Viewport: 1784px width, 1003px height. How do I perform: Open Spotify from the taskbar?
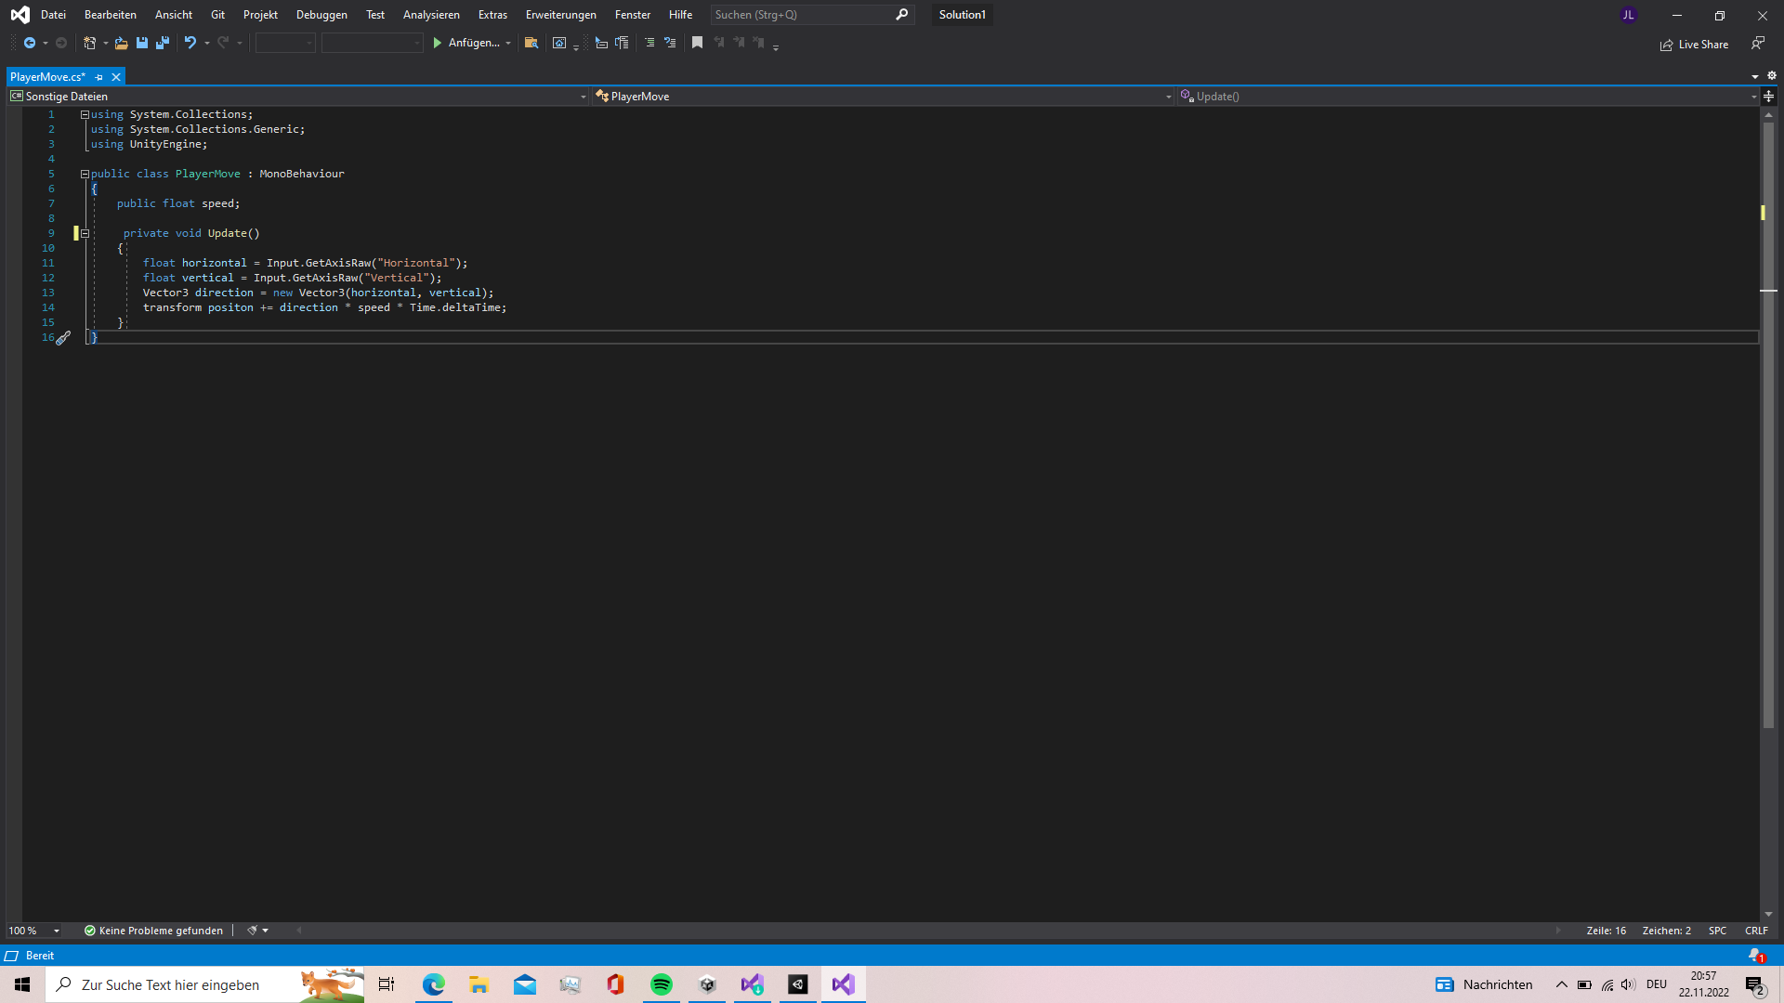tap(662, 984)
